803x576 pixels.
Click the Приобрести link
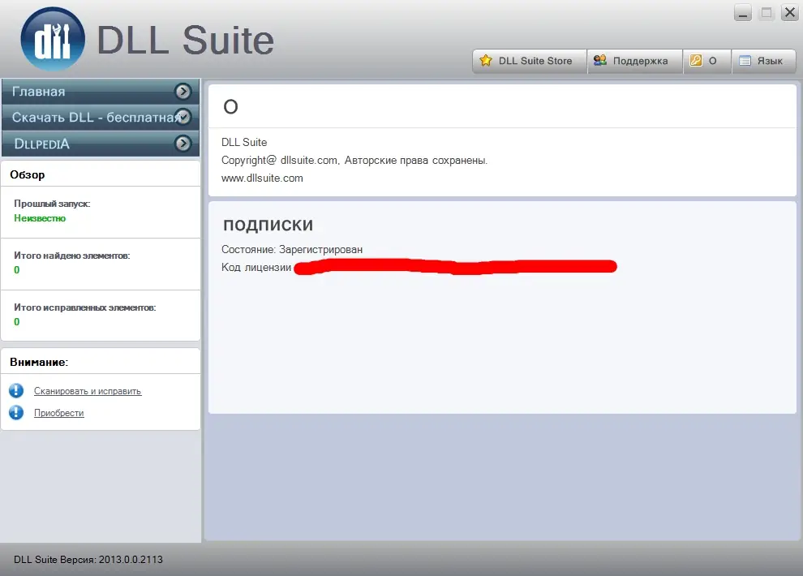point(59,413)
